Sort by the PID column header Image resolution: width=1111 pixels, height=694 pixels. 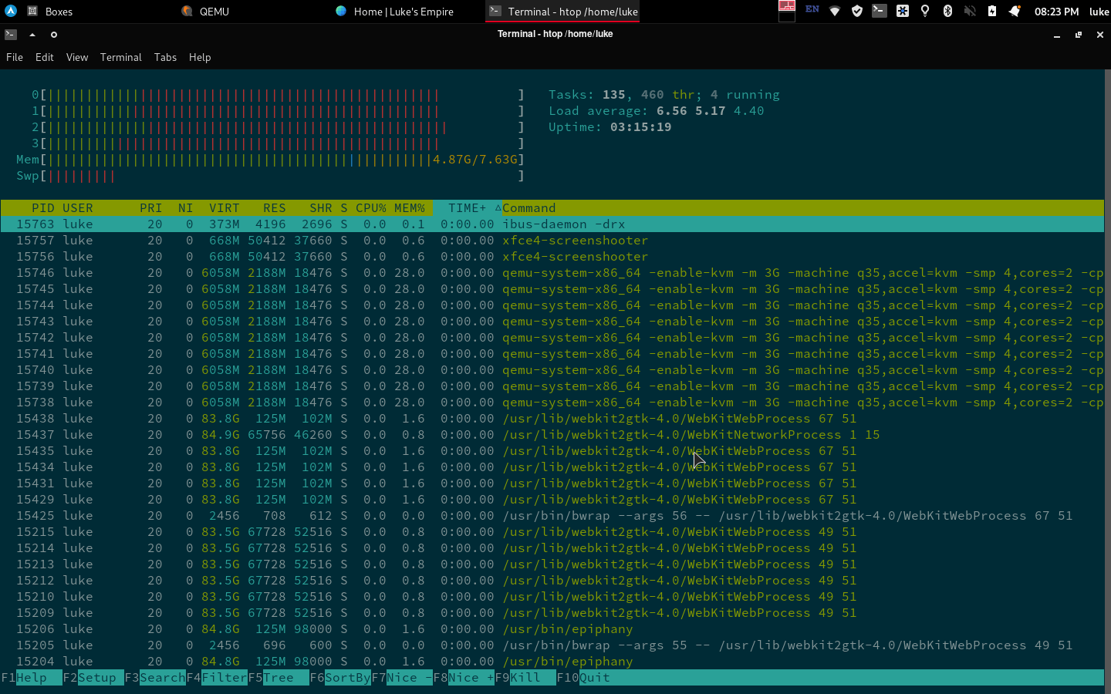(x=42, y=208)
